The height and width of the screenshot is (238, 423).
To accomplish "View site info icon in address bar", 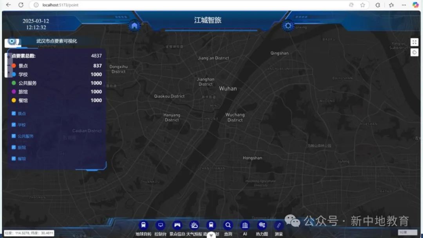I will coord(36,5).
